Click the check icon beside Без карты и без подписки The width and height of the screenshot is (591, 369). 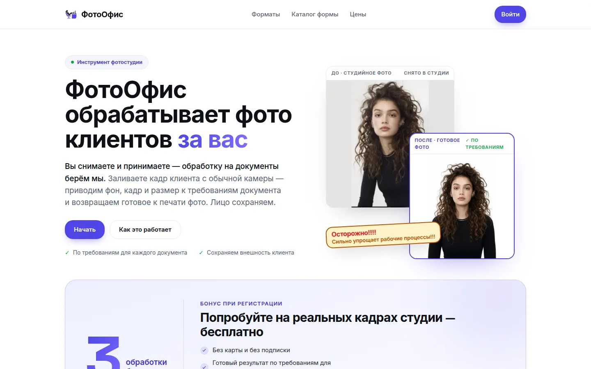coord(204,350)
